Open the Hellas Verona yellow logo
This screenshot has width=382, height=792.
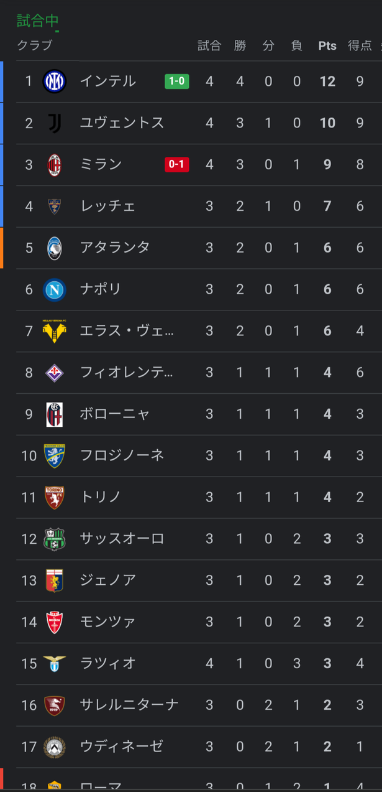(54, 331)
